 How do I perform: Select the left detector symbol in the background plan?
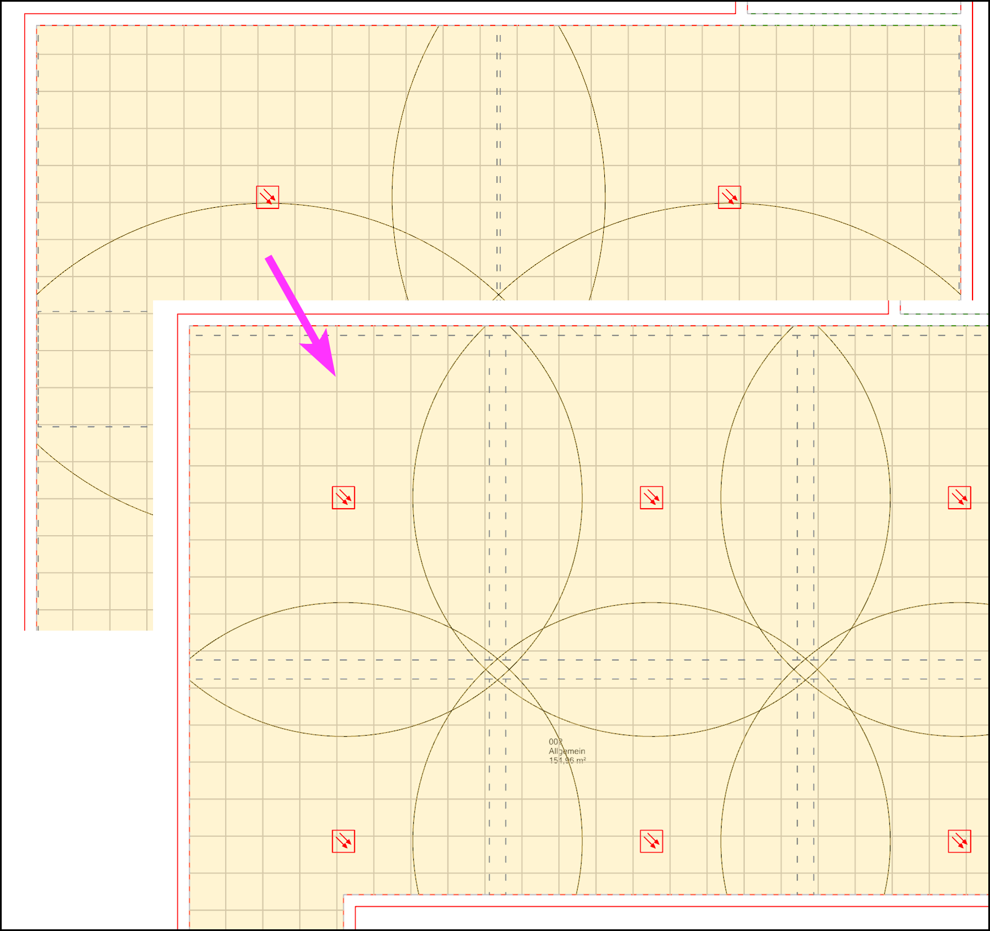point(267,197)
